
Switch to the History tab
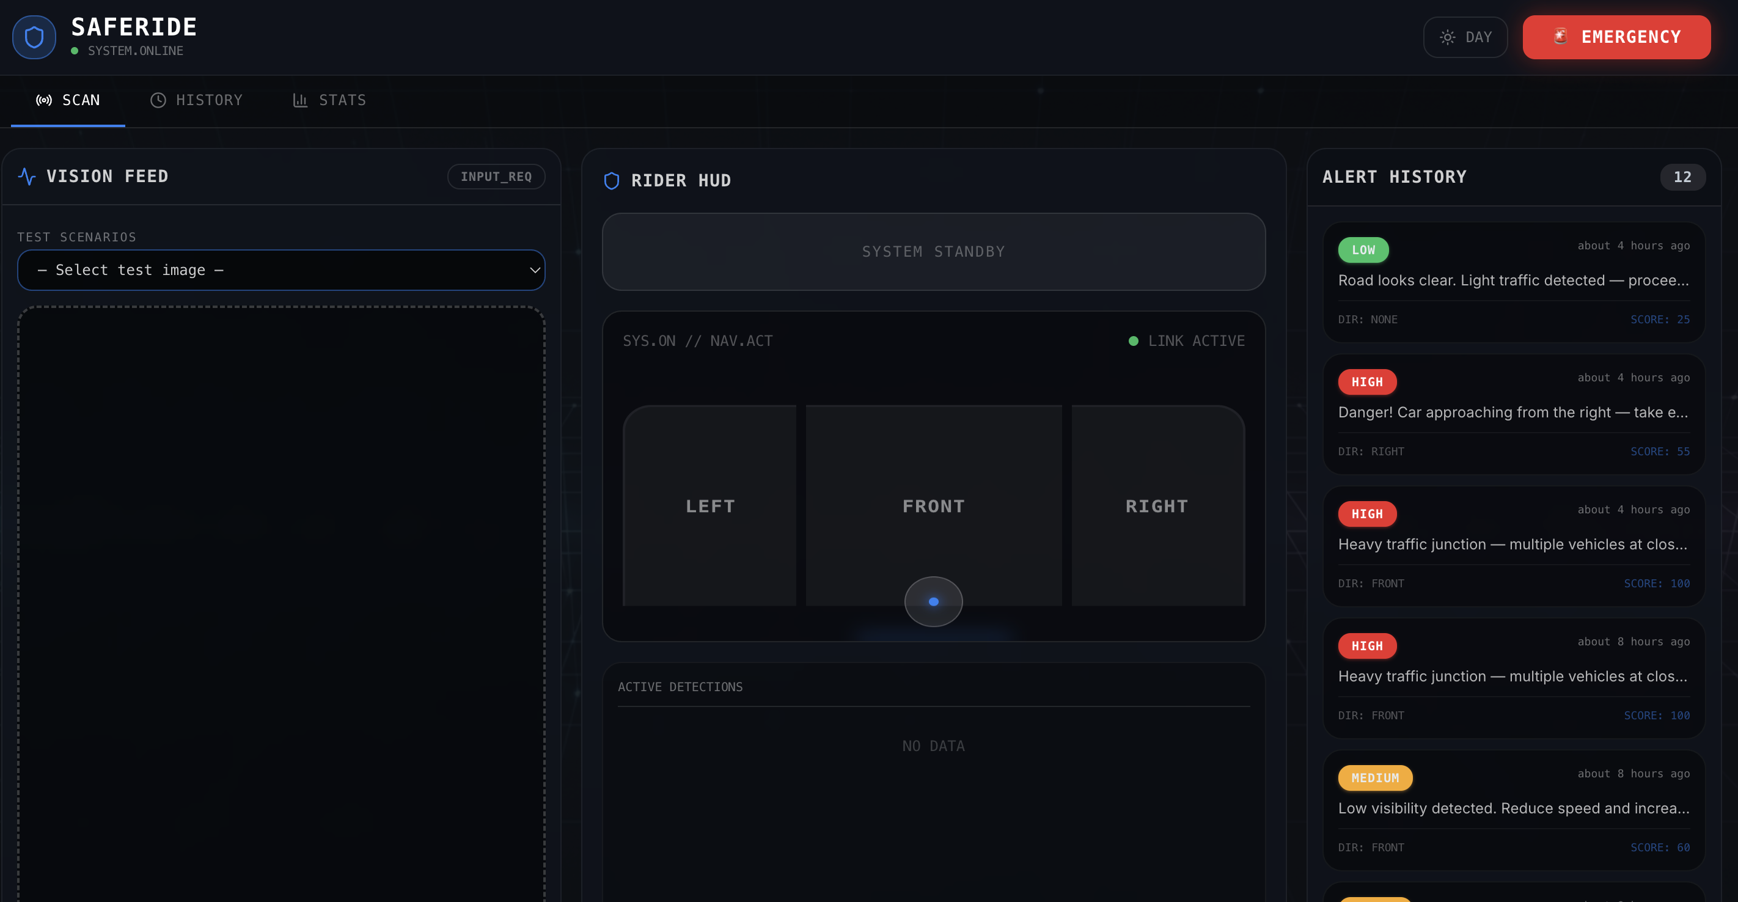(x=196, y=100)
